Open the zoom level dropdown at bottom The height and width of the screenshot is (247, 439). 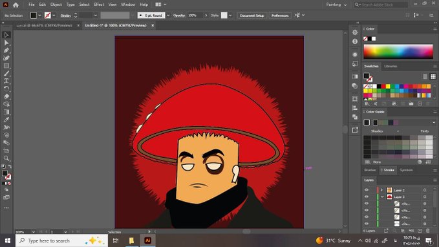pos(34,232)
